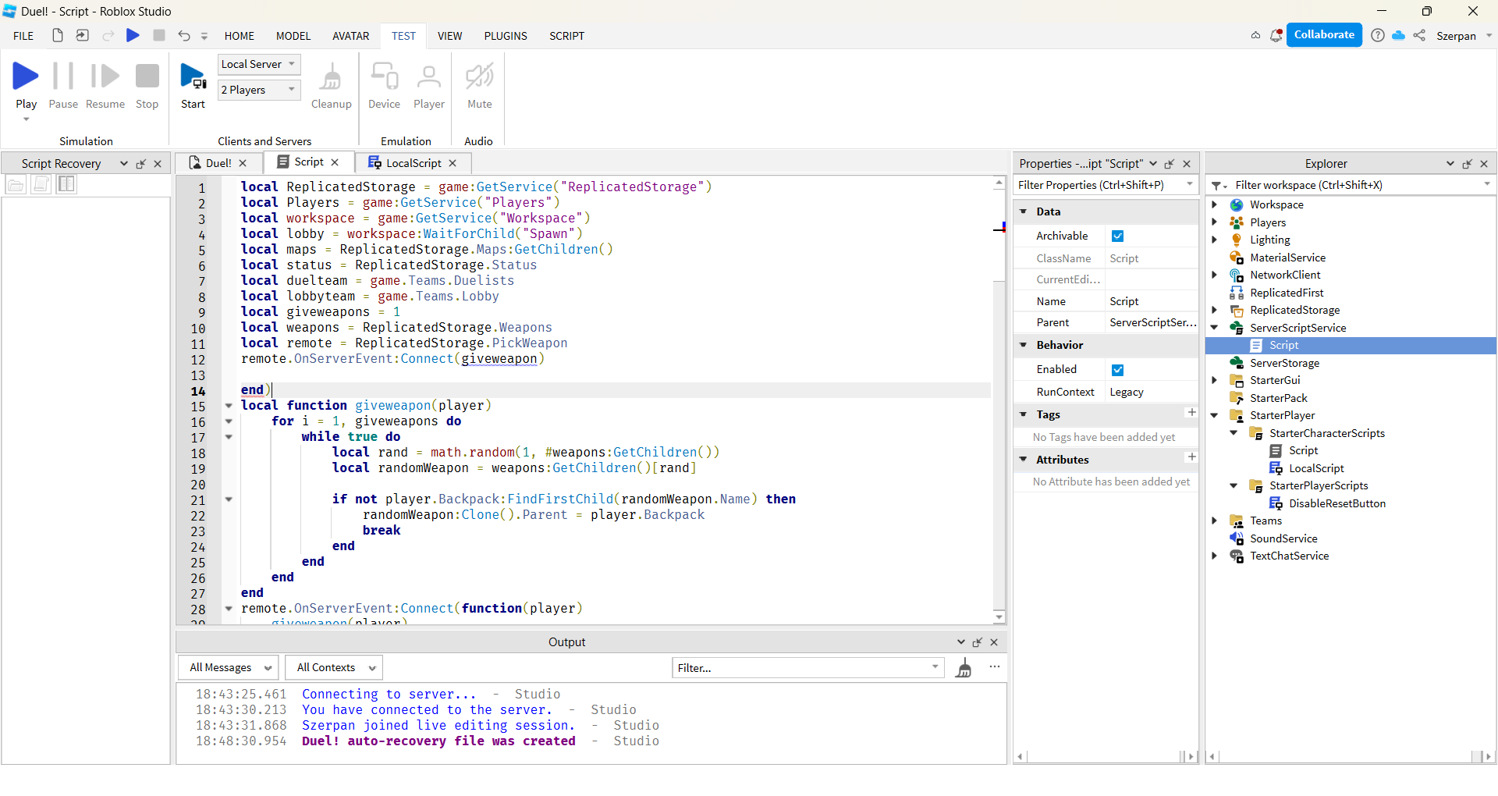
Task: Undock the Explorer panel
Action: tap(1467, 164)
